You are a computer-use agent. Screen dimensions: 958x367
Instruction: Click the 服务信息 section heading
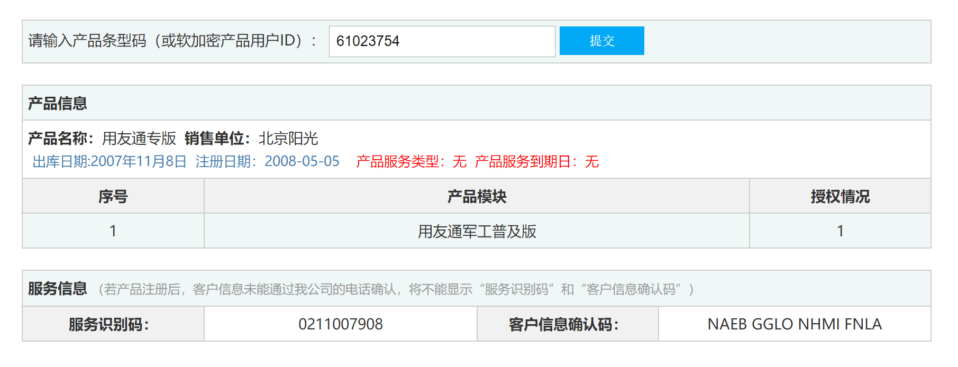(58, 289)
